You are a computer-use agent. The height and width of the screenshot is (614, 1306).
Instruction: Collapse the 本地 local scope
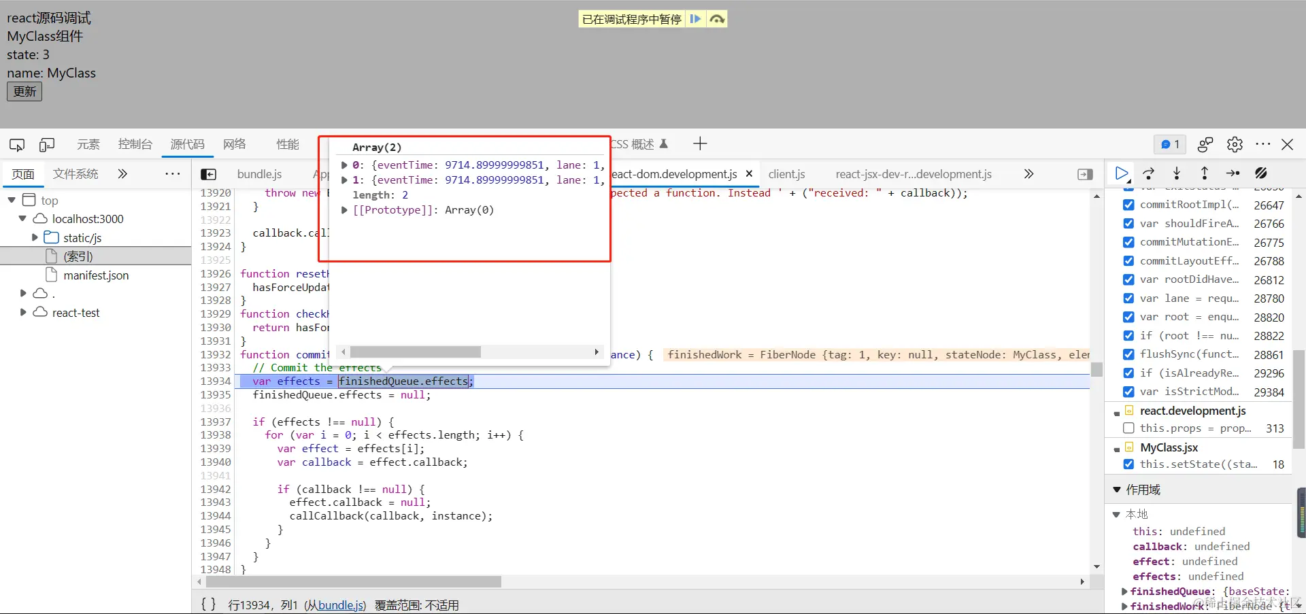click(1116, 514)
